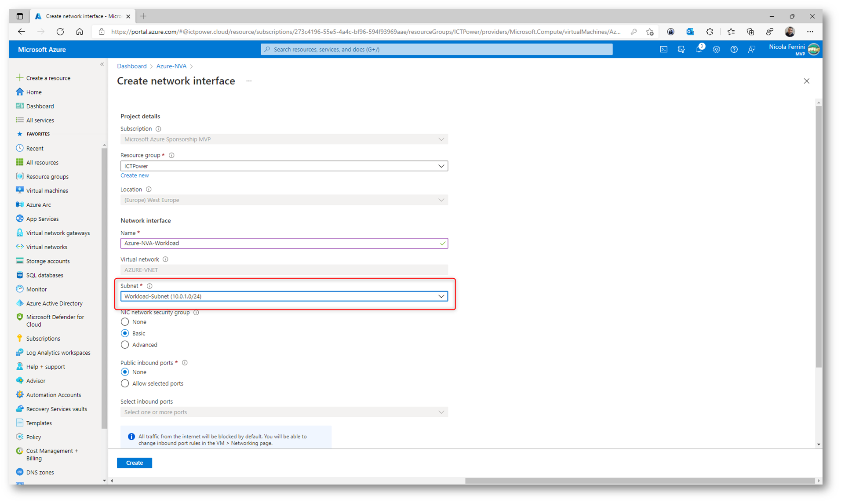Follow the Azure-NVA breadcrumb link
This screenshot has width=841, height=503.
tap(171, 66)
